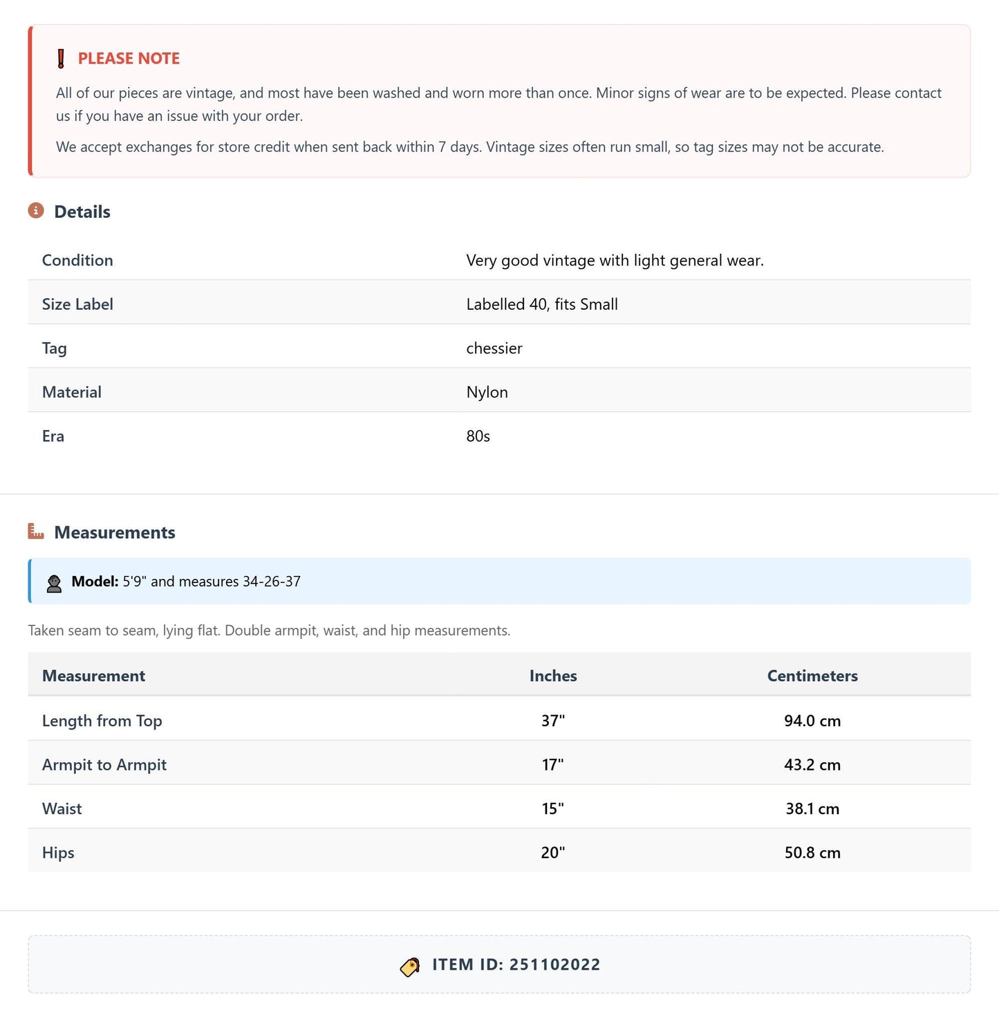
Task: Click the red exclamation mark icon
Action: tap(61, 59)
